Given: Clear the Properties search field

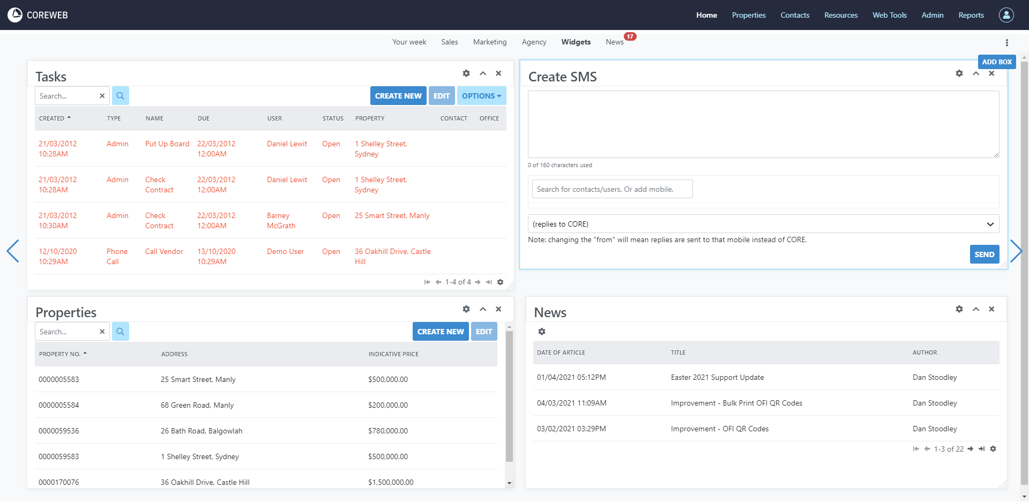Looking at the screenshot, I should coord(102,332).
